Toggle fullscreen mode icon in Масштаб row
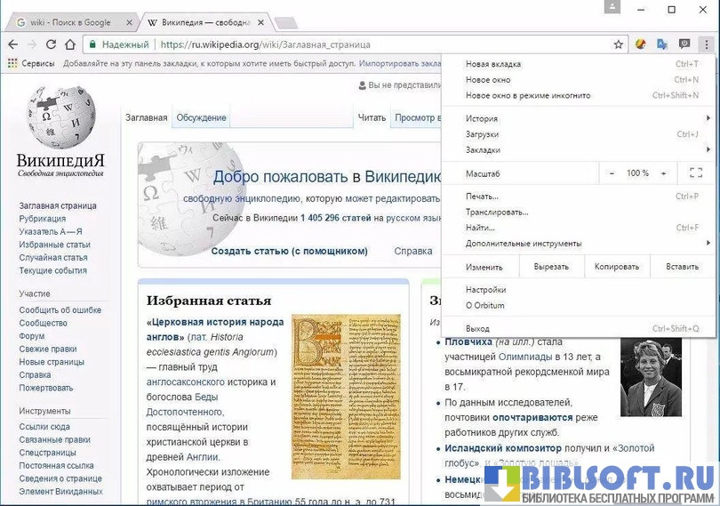 pos(695,173)
